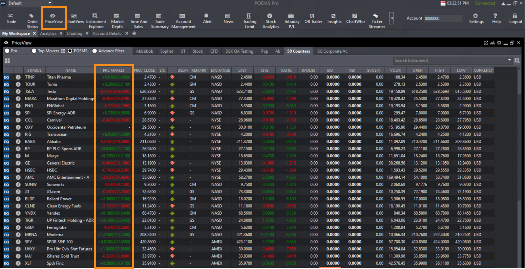The width and height of the screenshot is (525, 269).
Task: Expand the Search Instrument dropdown
Action: pos(509,60)
